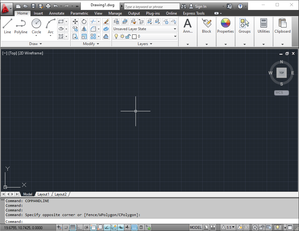The height and width of the screenshot is (231, 299).
Task: Open the Utilities panel button
Action: click(x=264, y=31)
